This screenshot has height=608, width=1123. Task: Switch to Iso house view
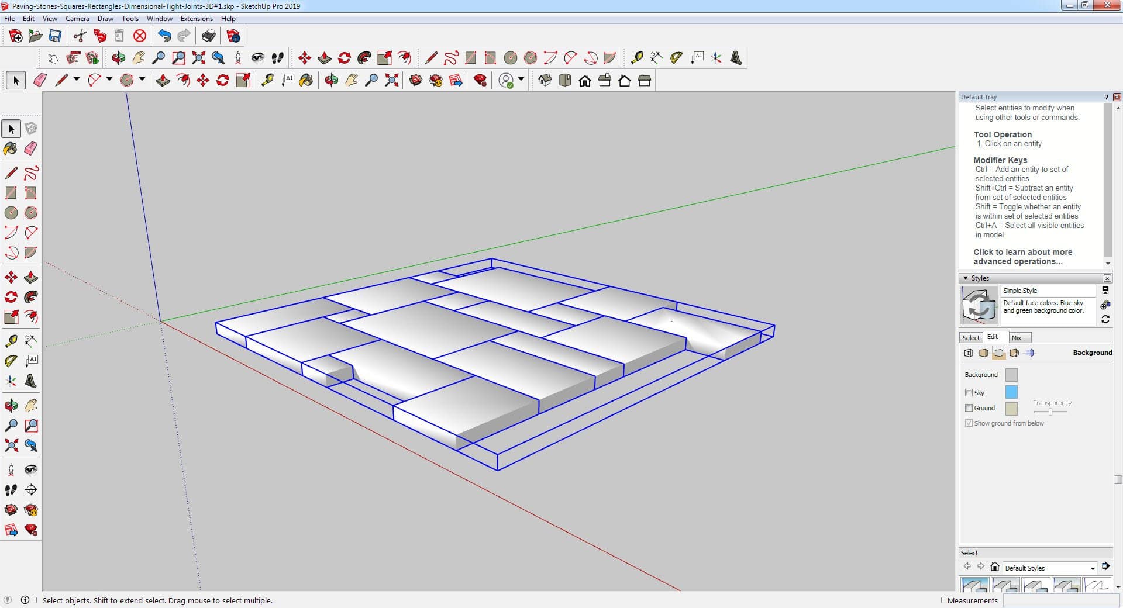(545, 81)
